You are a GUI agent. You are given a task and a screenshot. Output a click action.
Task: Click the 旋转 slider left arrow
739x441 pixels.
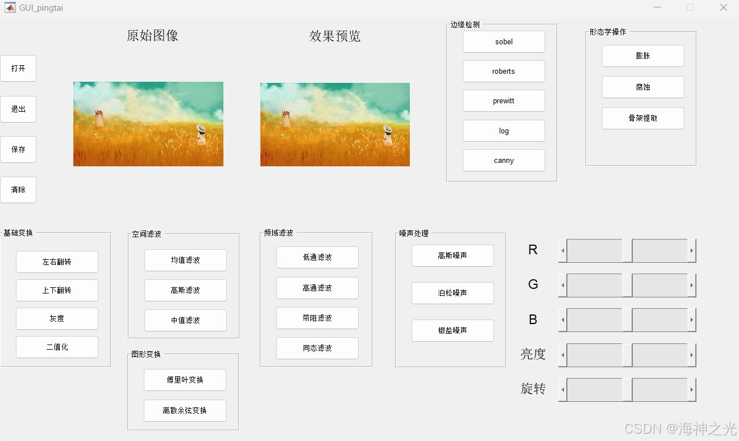(563, 390)
